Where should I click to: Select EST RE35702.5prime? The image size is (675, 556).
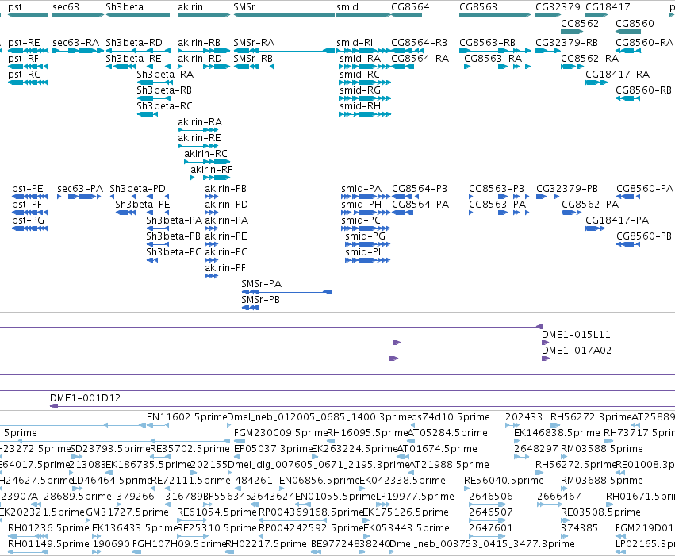[x=190, y=449]
